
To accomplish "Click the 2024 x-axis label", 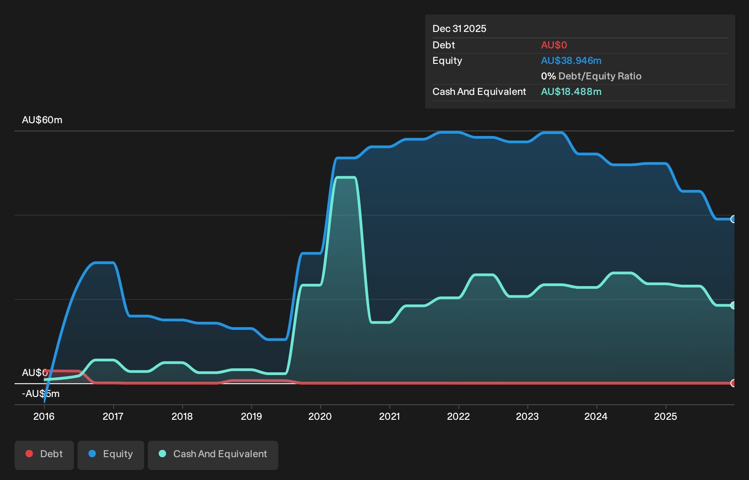I will [x=596, y=416].
